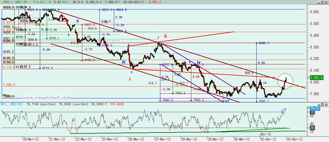The height and width of the screenshot is (142, 329).
Task: Click the corrective wave label c
Action: [159, 37]
